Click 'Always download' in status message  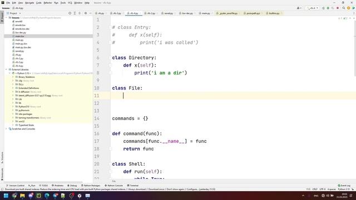coord(137,189)
